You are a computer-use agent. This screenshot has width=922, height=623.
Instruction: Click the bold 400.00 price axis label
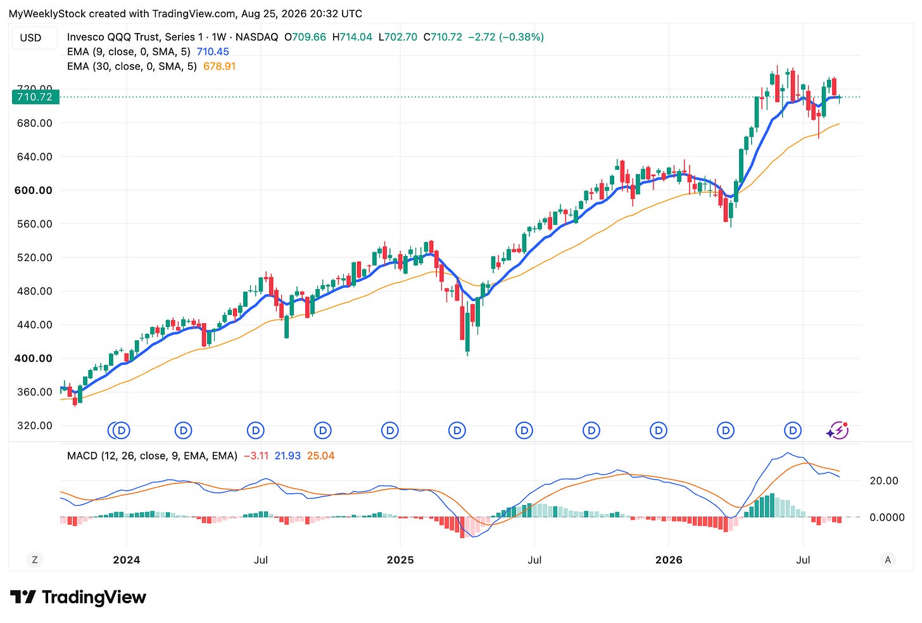34,358
